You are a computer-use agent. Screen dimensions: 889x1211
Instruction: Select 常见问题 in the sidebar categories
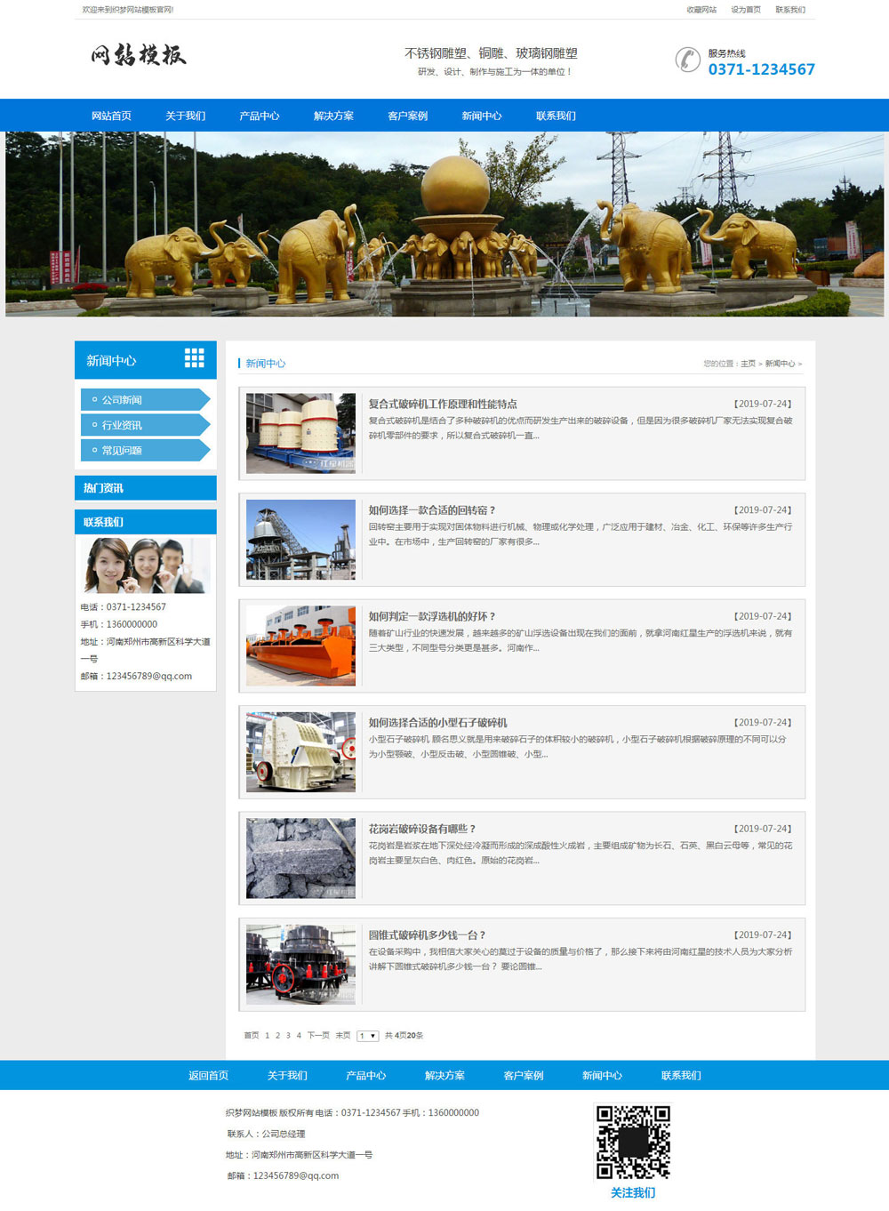pyautogui.click(x=122, y=450)
